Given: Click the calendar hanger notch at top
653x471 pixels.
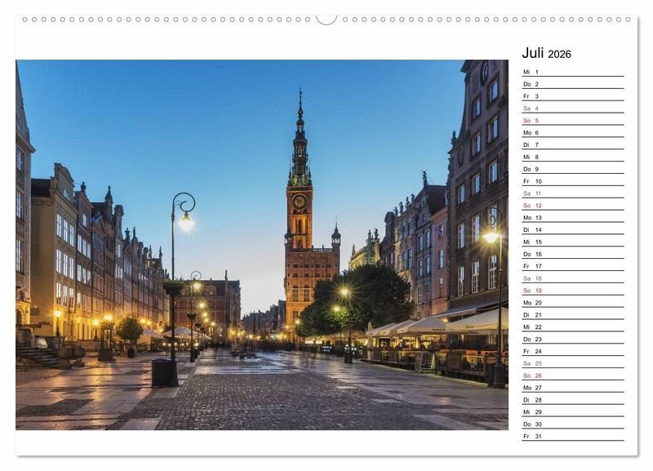Looking at the screenshot, I should (326, 19).
